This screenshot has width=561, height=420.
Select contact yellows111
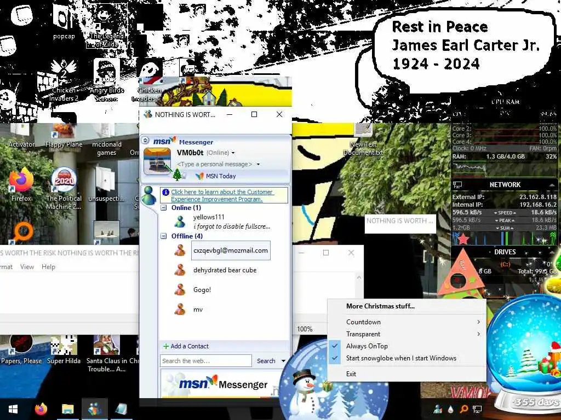[x=209, y=217]
